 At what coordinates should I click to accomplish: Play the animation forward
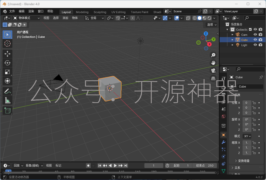pyautogui.click(x=115, y=166)
